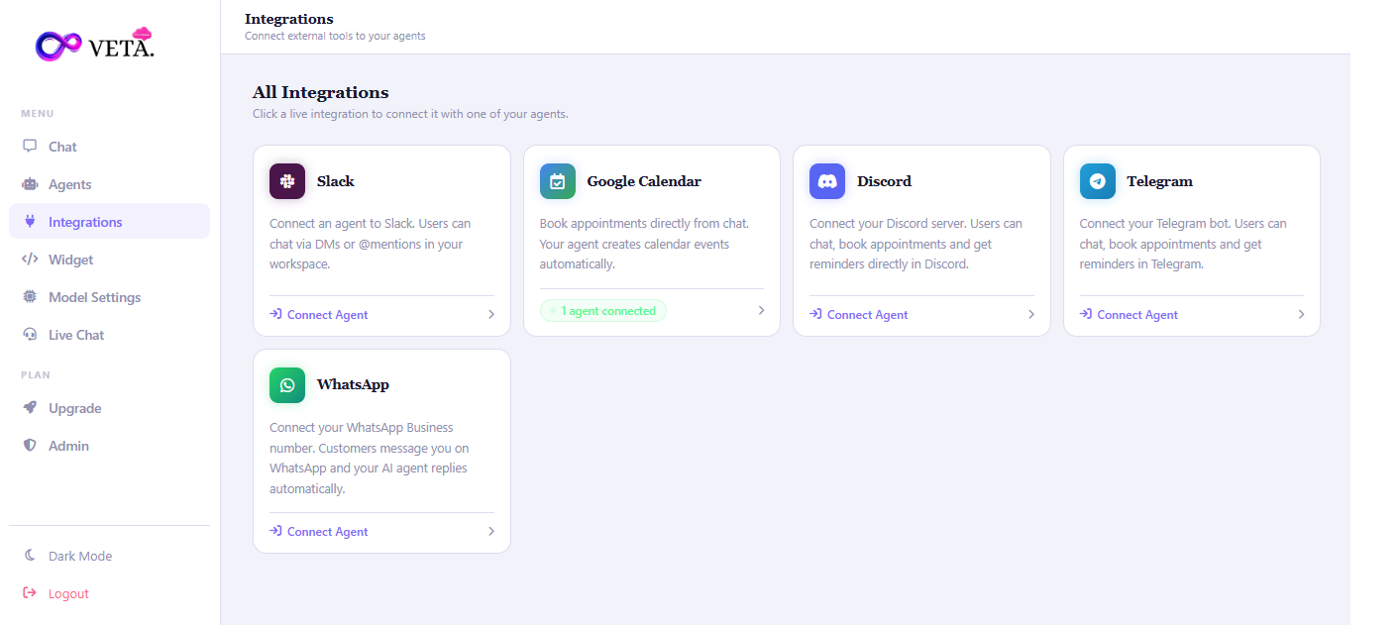This screenshot has width=1399, height=625.
Task: Click the Slack card title
Action: pyautogui.click(x=336, y=181)
